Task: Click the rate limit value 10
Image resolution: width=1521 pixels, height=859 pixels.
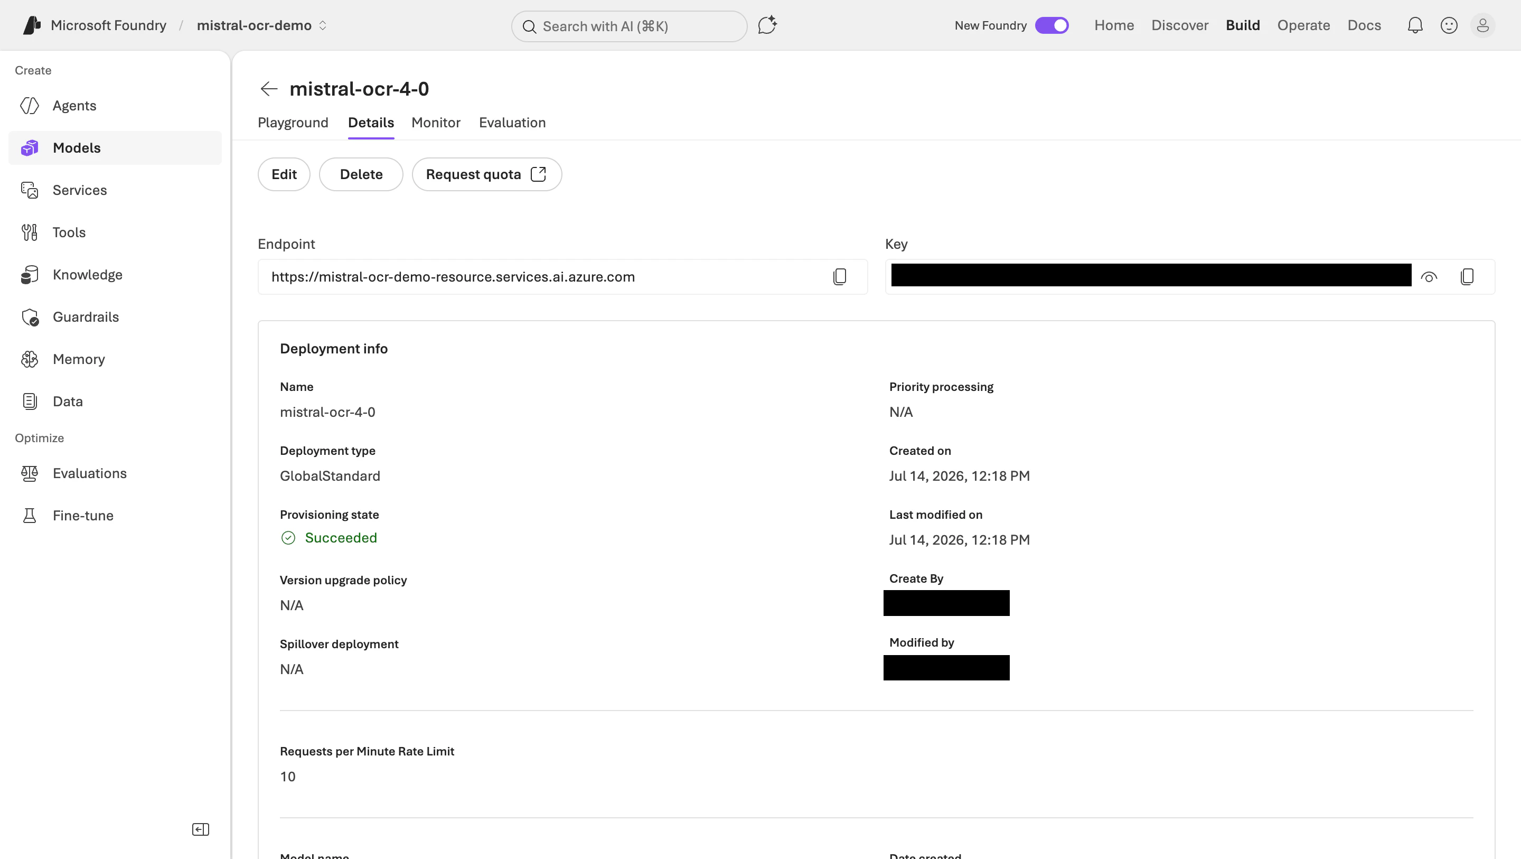Action: 287,777
